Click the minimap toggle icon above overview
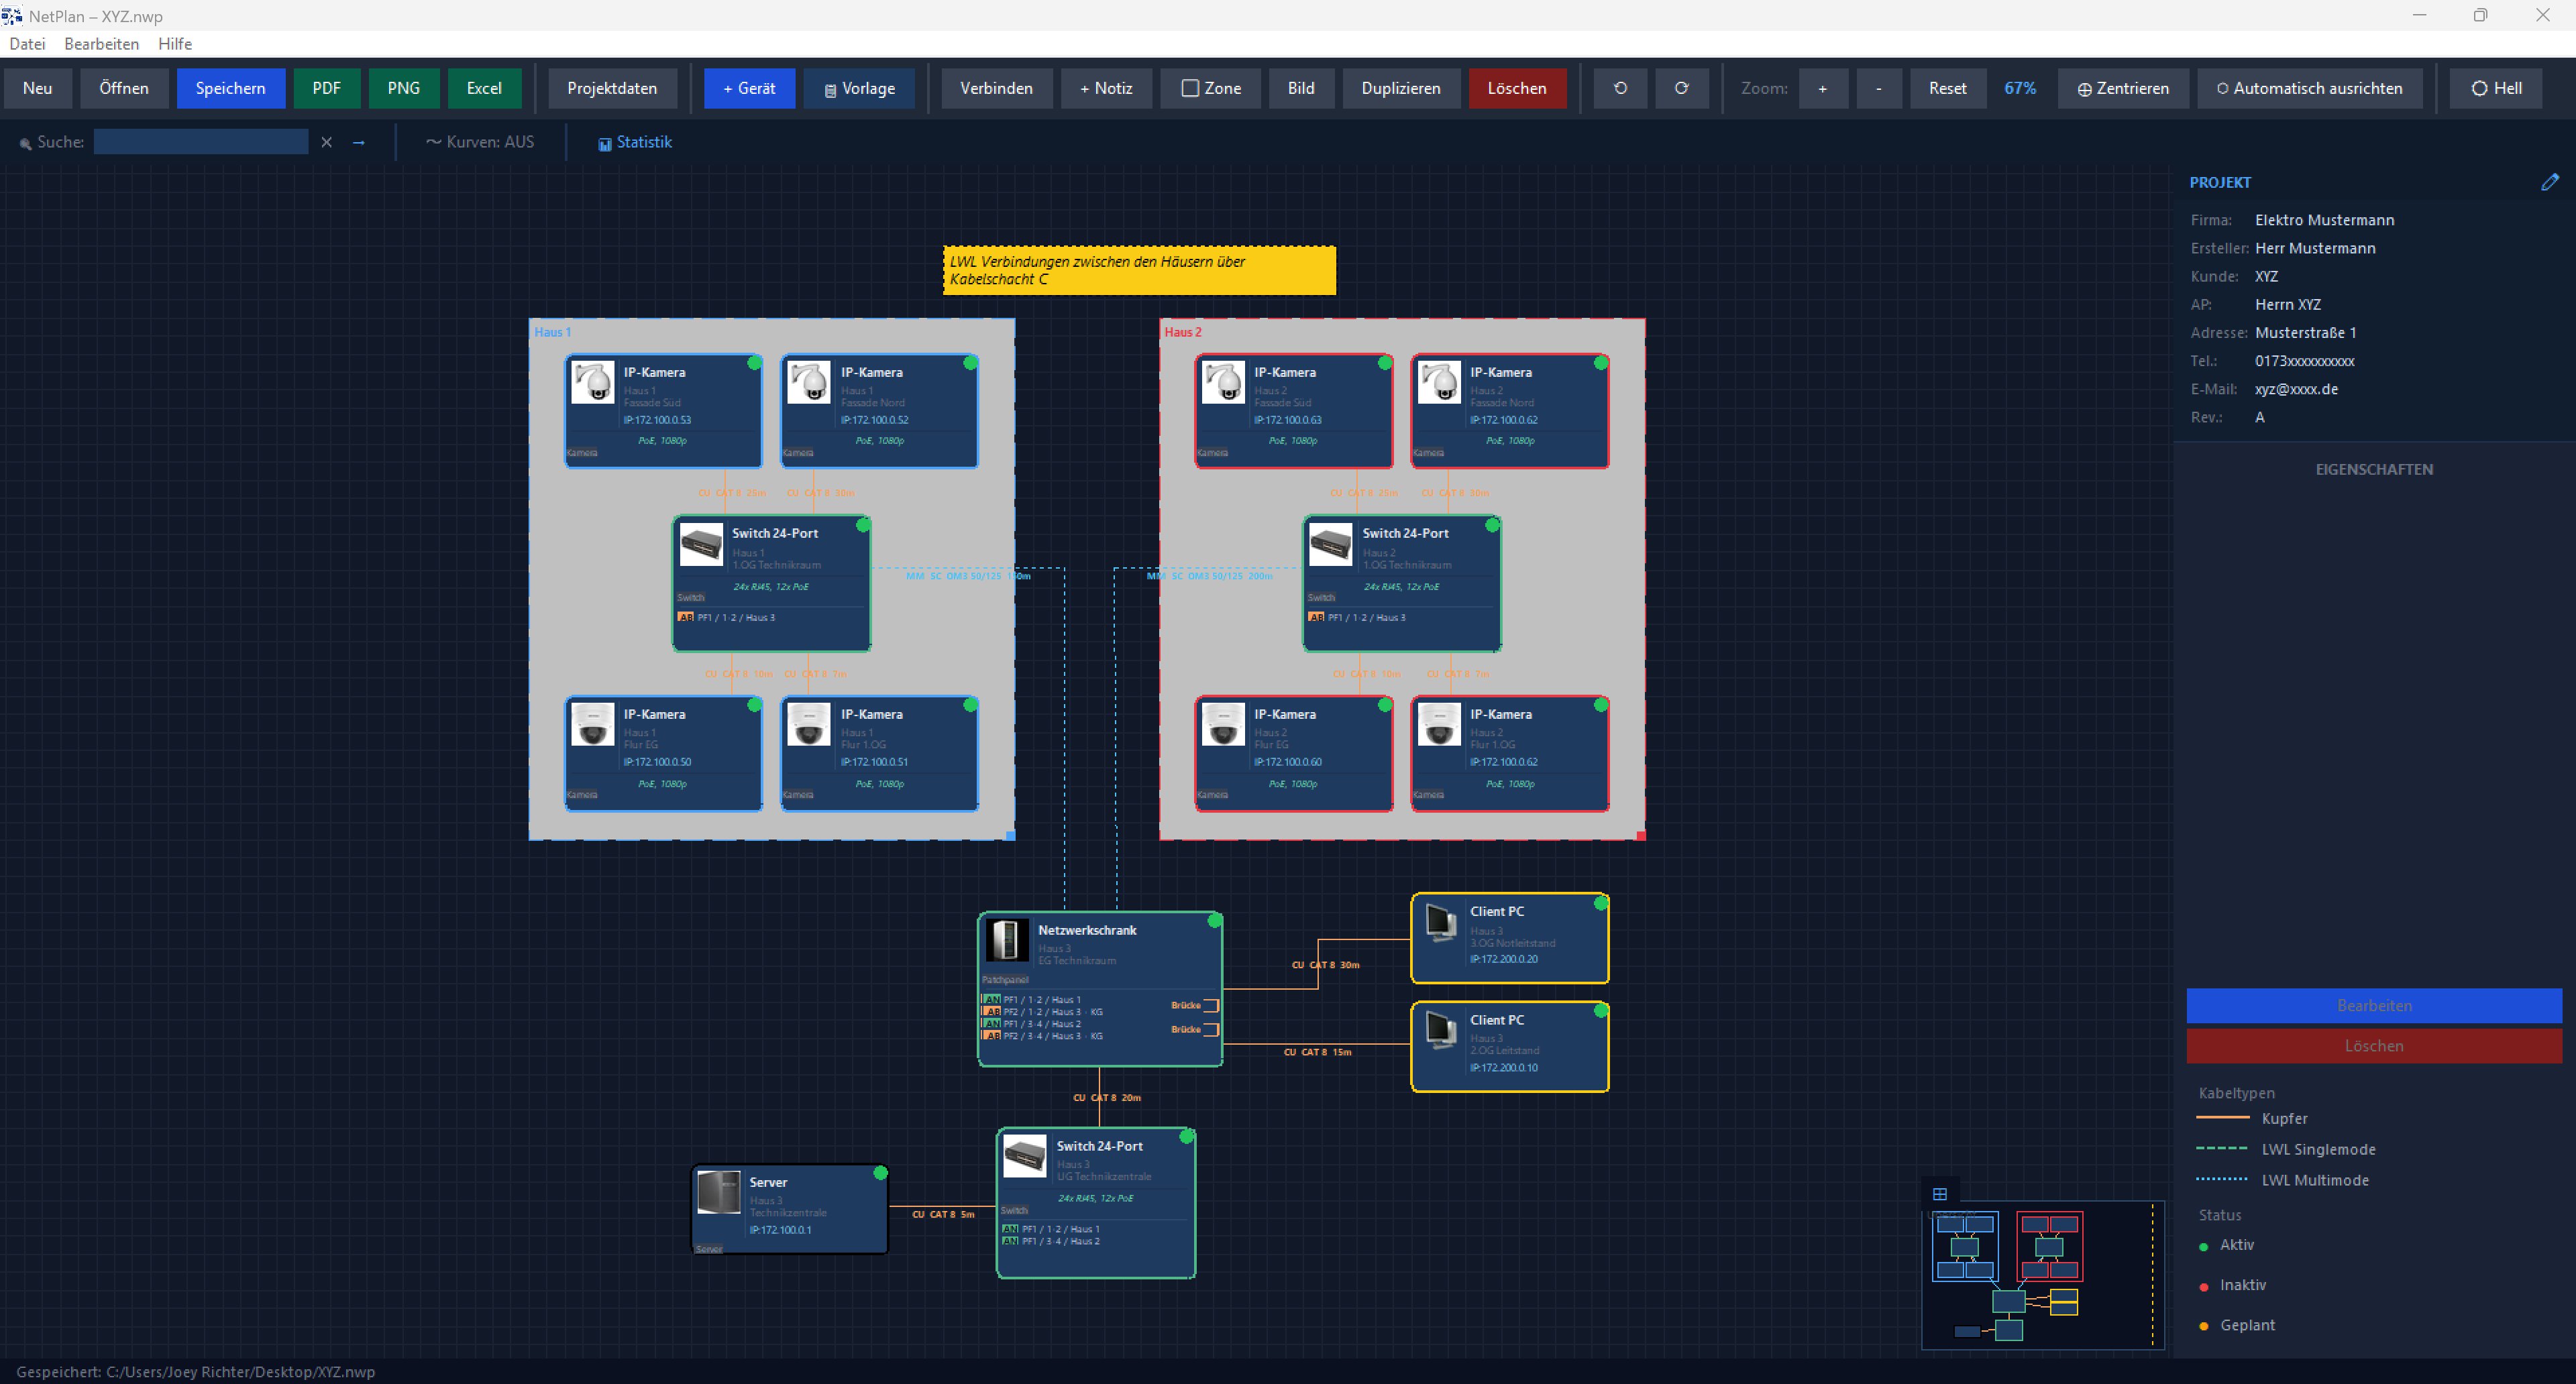The height and width of the screenshot is (1384, 2576). click(x=1940, y=1193)
